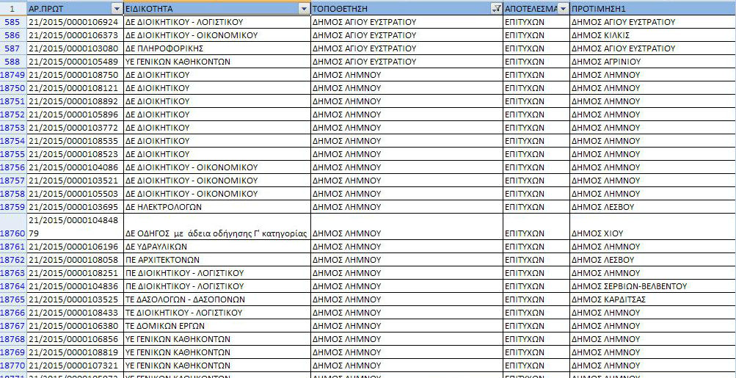
Task: Click row number 18749
Action: click(13, 75)
